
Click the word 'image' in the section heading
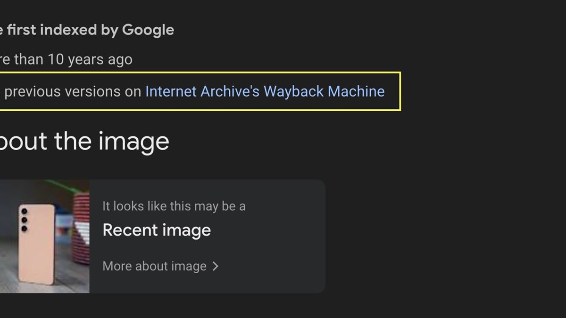(x=134, y=141)
